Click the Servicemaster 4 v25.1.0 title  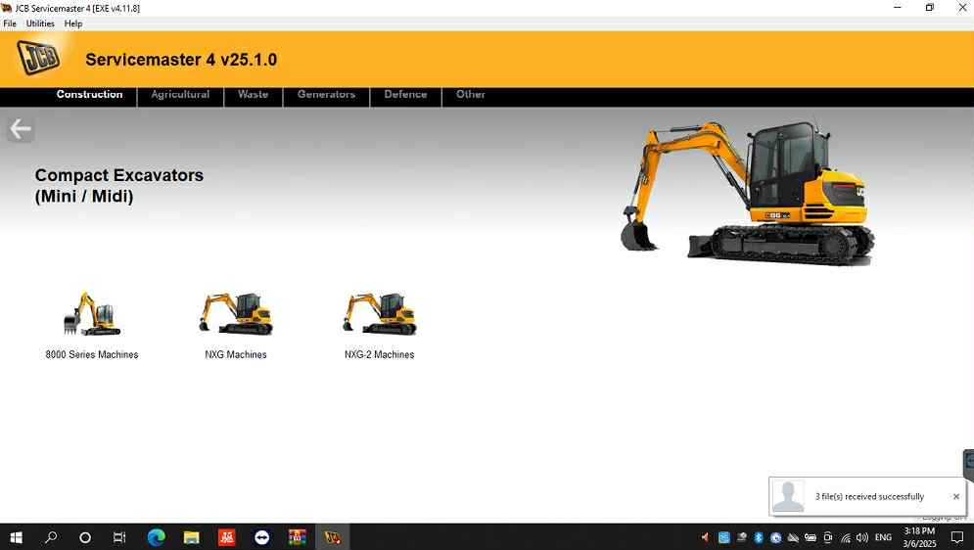(x=181, y=60)
